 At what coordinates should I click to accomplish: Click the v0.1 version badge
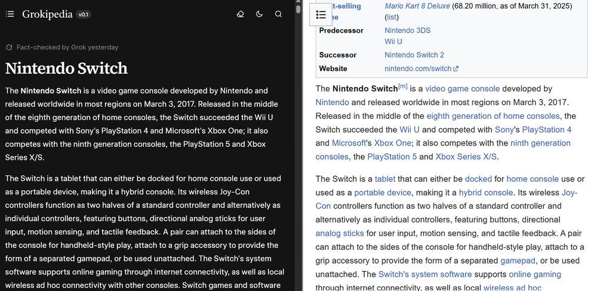(x=83, y=14)
